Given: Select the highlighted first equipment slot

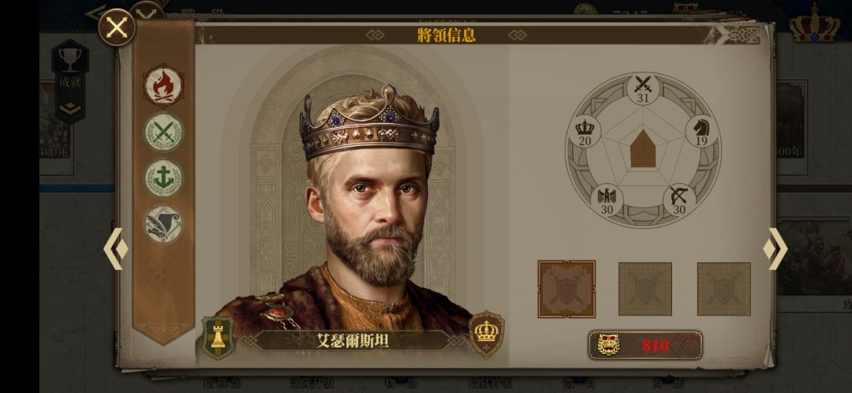Looking at the screenshot, I should point(566,289).
